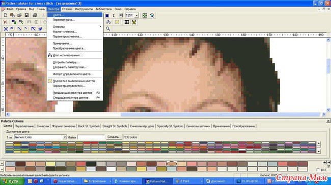
Task: Select Открыть палитру... menu item
Action: click(75, 62)
